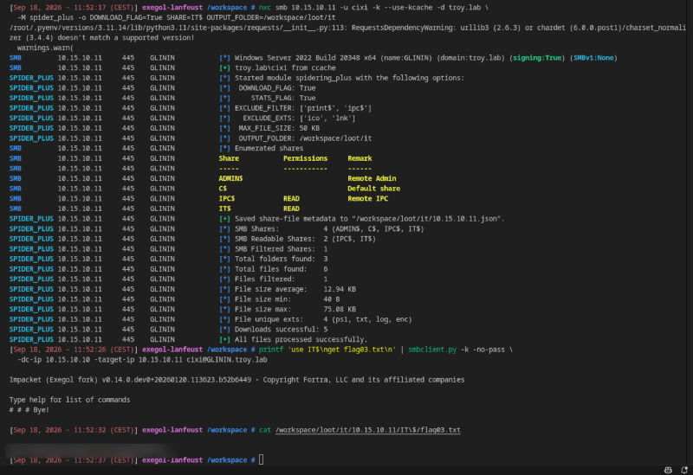
Task: Click the 'Total folders found:' line
Action: point(281,260)
